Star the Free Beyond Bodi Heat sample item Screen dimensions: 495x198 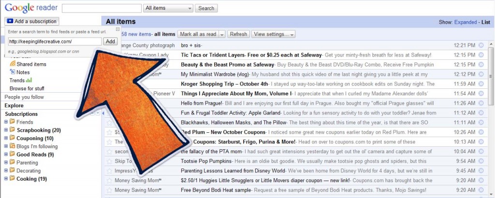[109, 190]
